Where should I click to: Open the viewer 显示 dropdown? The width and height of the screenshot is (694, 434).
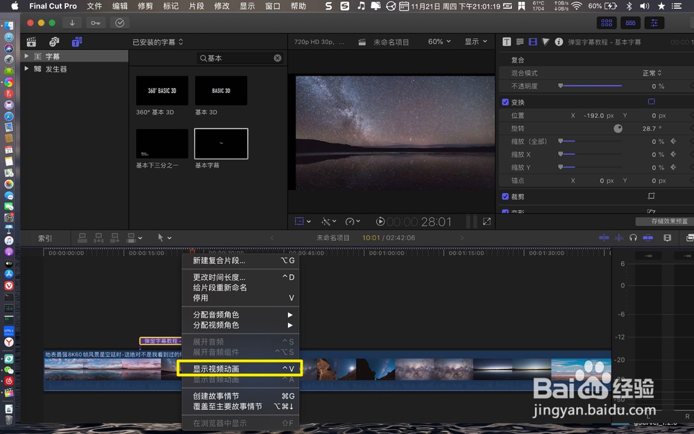476,42
